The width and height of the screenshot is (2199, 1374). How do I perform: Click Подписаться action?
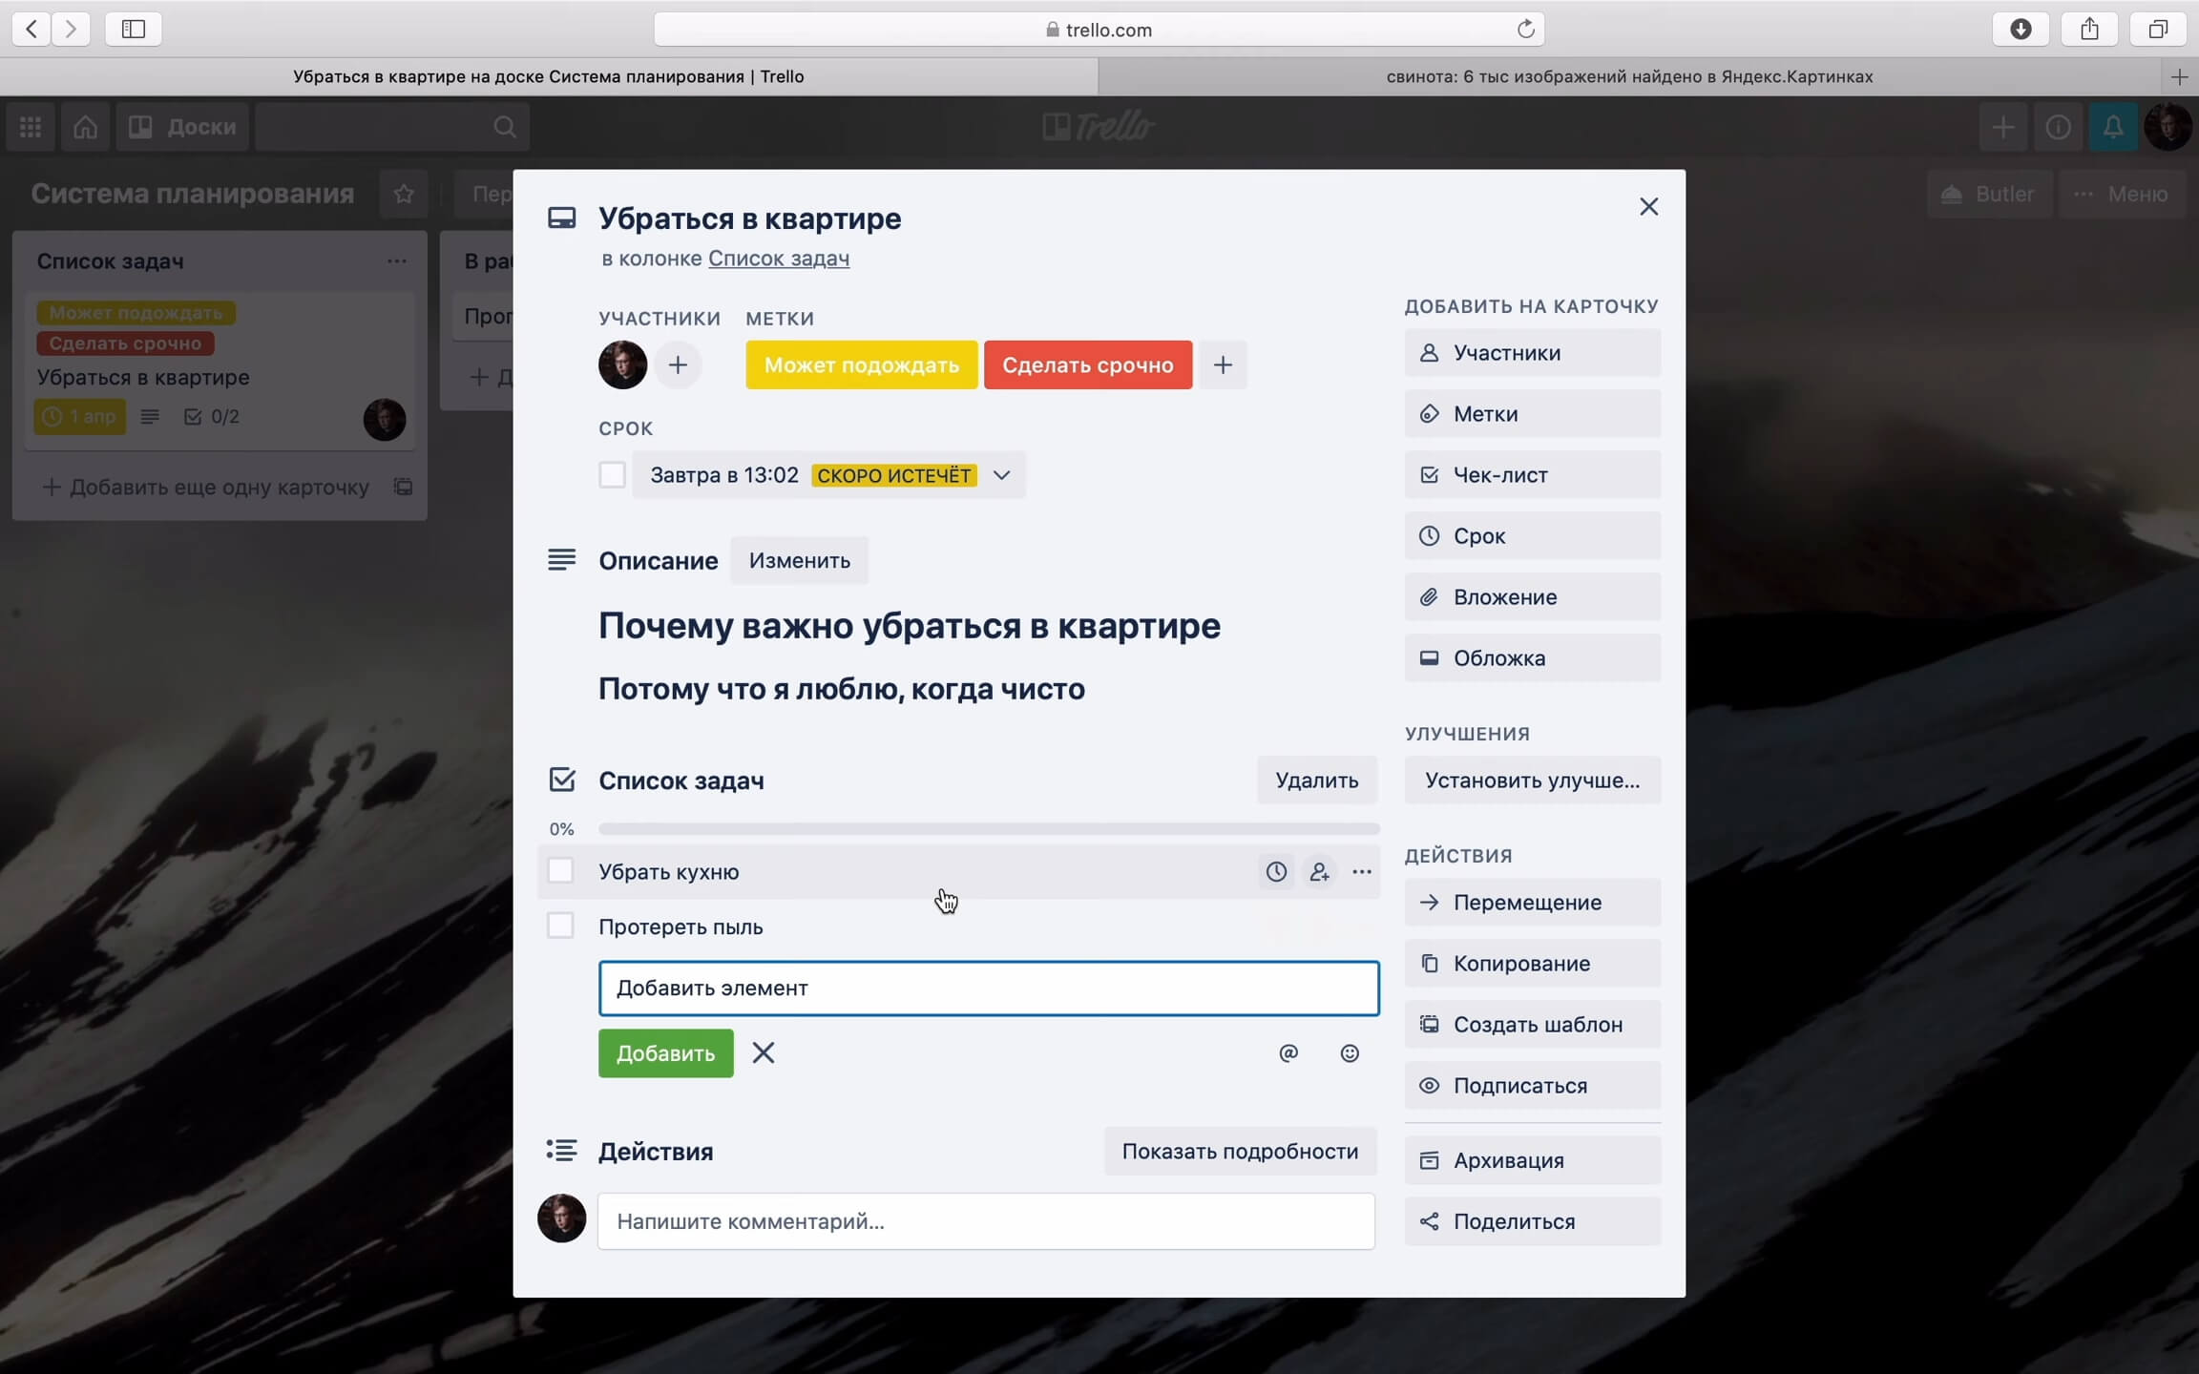pos(1532,1086)
